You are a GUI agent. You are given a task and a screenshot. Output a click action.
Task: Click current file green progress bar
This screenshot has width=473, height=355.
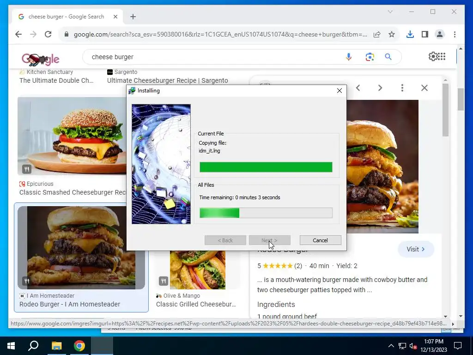click(266, 167)
